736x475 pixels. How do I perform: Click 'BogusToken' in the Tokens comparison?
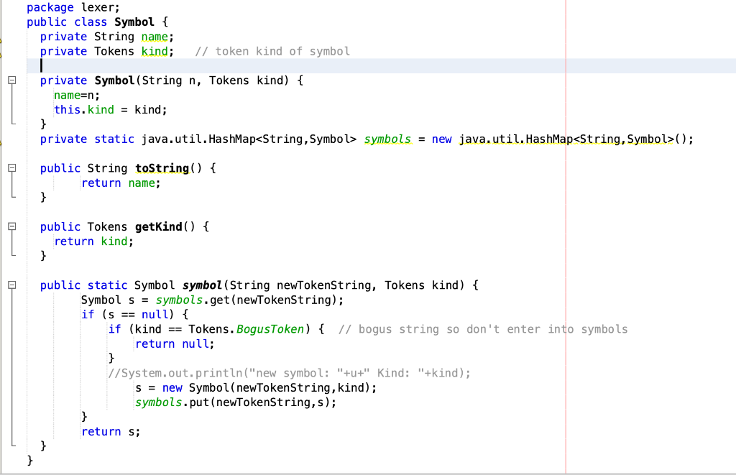pyautogui.click(x=270, y=329)
